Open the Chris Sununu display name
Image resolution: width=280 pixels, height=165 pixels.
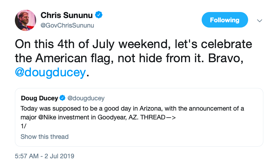[x=66, y=15]
